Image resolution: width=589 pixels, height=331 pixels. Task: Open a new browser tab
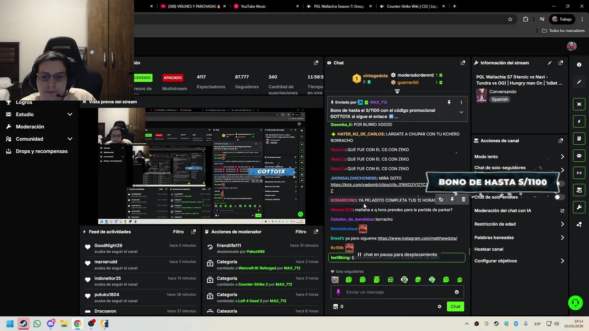click(x=454, y=6)
